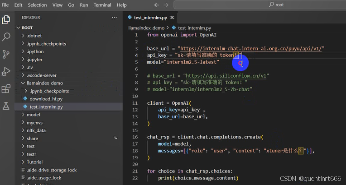Click the root search command box

(259, 5)
